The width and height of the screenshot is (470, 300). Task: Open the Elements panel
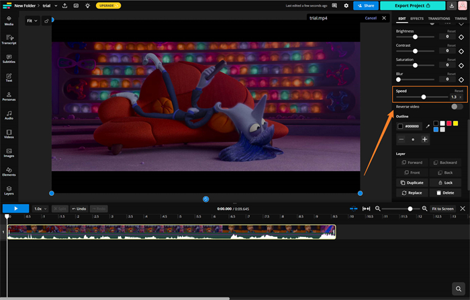tap(9, 172)
